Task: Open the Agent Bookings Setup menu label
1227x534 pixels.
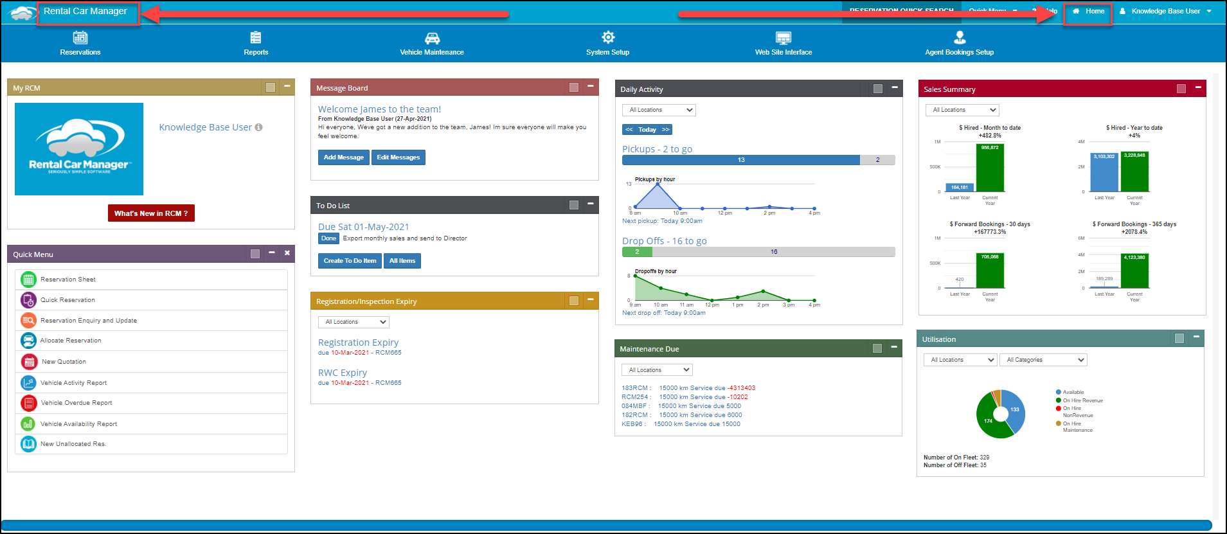Action: (x=959, y=52)
